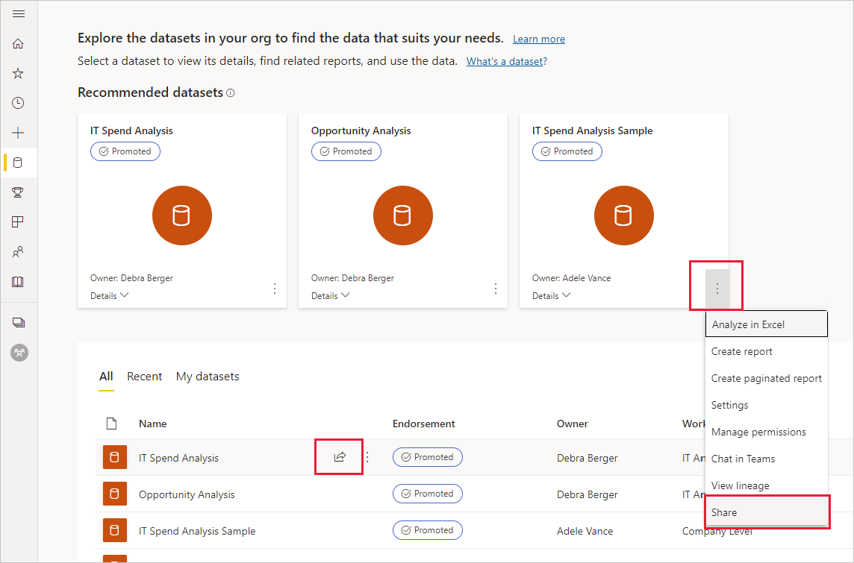Click the What's a dataset link
Image resolution: width=854 pixels, height=563 pixels.
[505, 61]
